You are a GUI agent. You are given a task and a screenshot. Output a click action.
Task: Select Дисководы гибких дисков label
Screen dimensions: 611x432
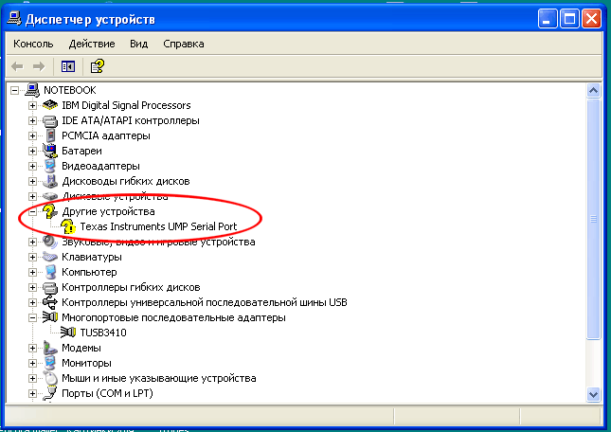(x=126, y=181)
